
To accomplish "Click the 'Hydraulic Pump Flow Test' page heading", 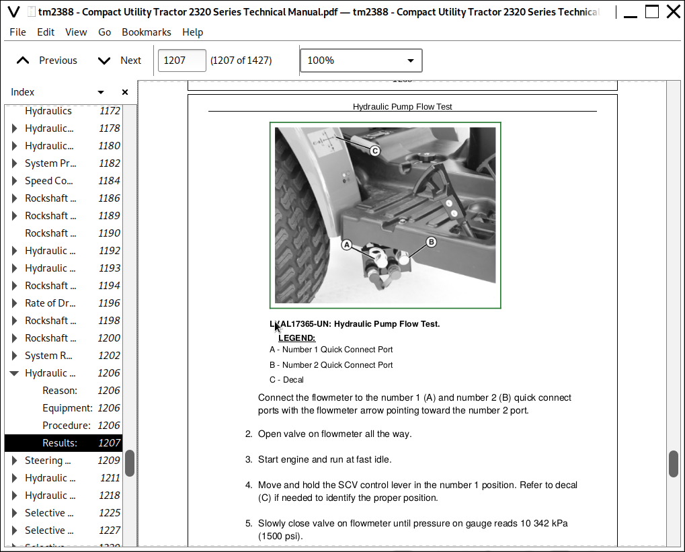I will (403, 107).
